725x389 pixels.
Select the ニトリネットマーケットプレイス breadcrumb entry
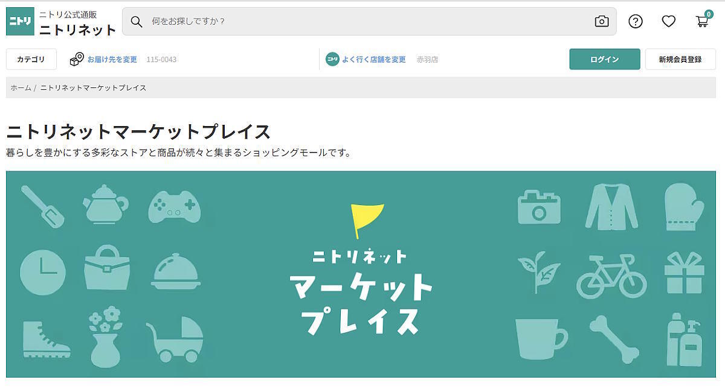tap(92, 87)
